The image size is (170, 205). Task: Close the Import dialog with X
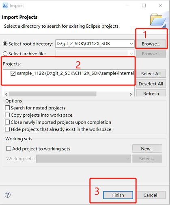tap(161, 5)
